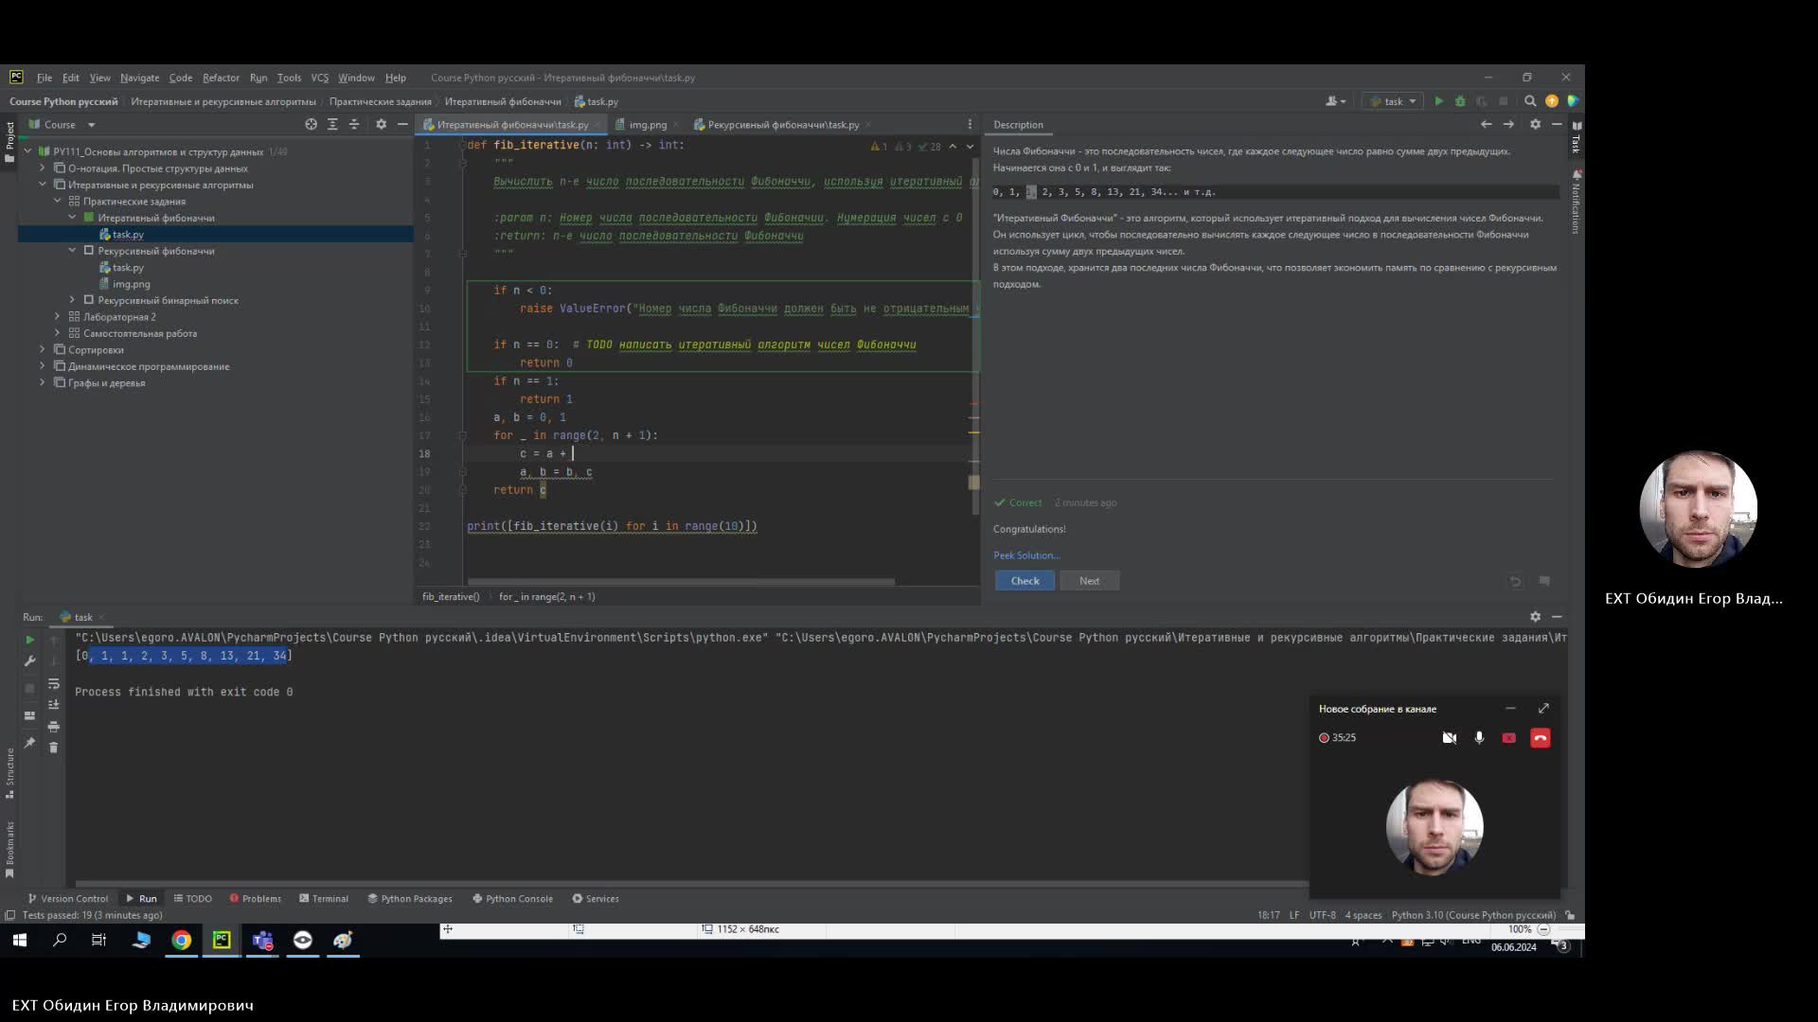Collapse the PY111_Основы алгоритмов course node
Screen dimensions: 1818x1022
pos(27,151)
